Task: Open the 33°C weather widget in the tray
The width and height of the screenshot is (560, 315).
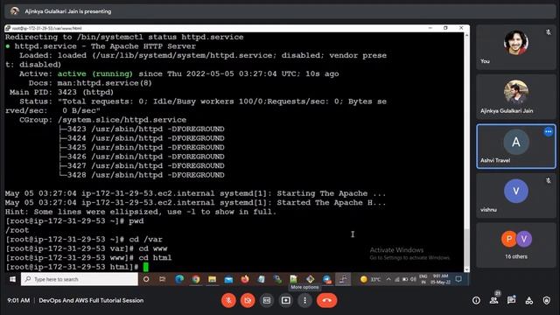Action: pos(370,279)
